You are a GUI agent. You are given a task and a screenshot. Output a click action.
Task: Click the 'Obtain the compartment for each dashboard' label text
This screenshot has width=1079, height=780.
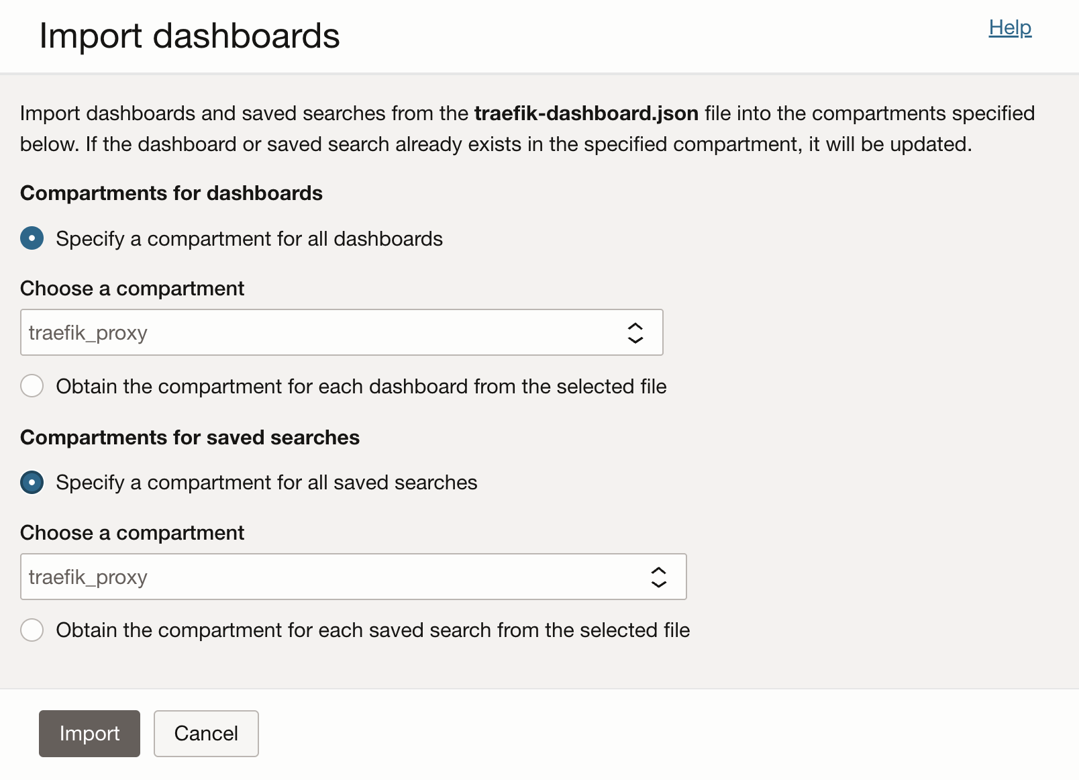pos(361,387)
